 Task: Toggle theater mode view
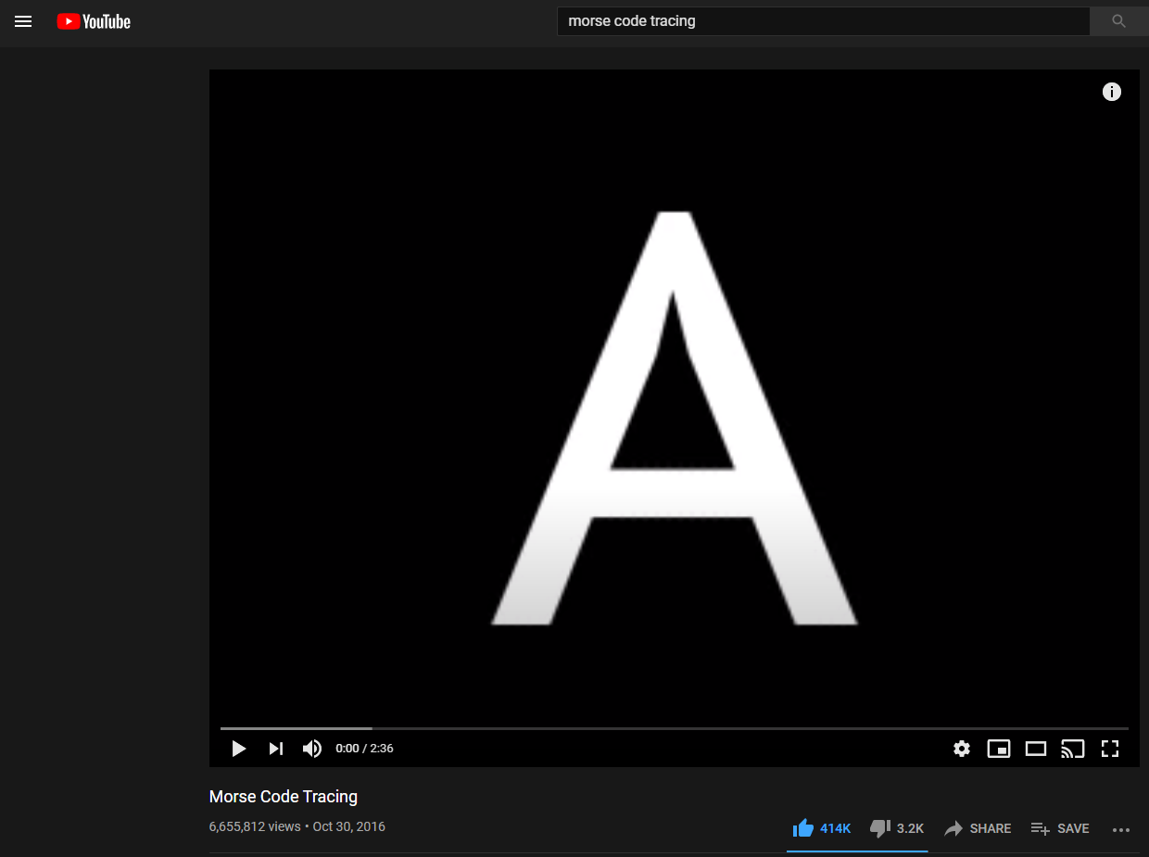1036,749
